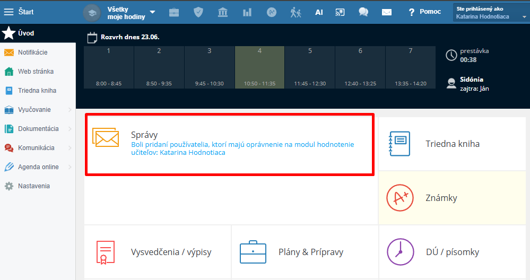Open the Vysvedčenia / výpisy tile
Image resolution: width=530 pixels, height=280 pixels.
tap(158, 252)
